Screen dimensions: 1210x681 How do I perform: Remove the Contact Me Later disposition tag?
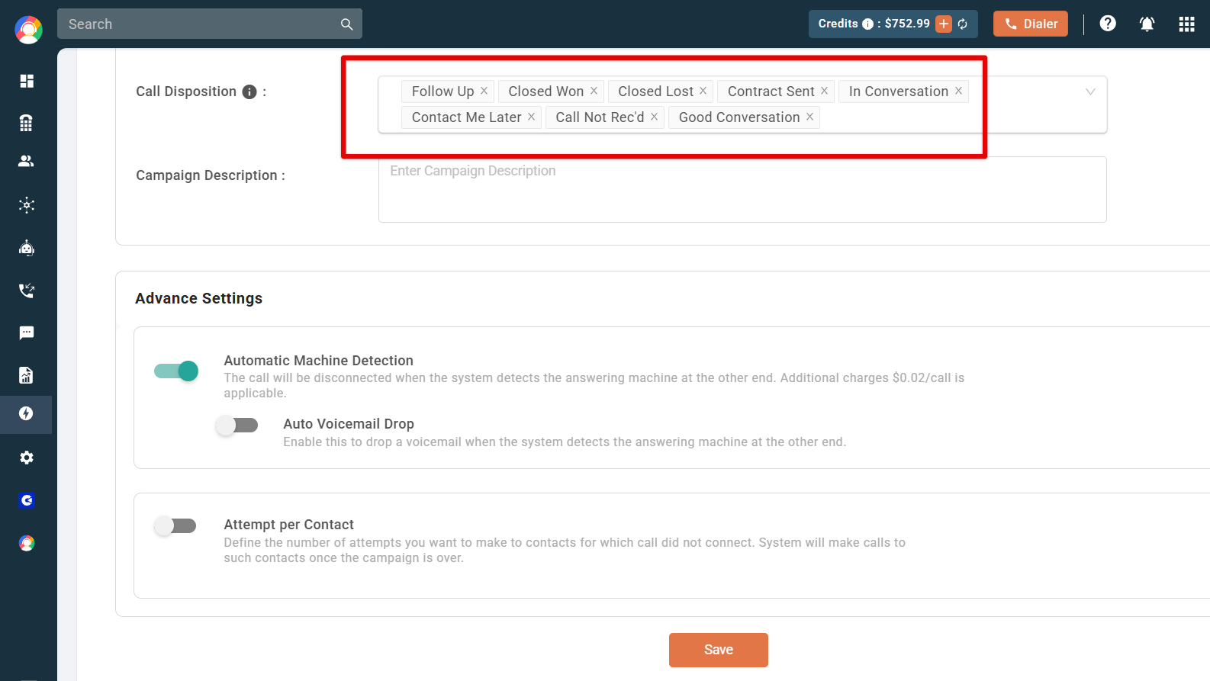531,117
